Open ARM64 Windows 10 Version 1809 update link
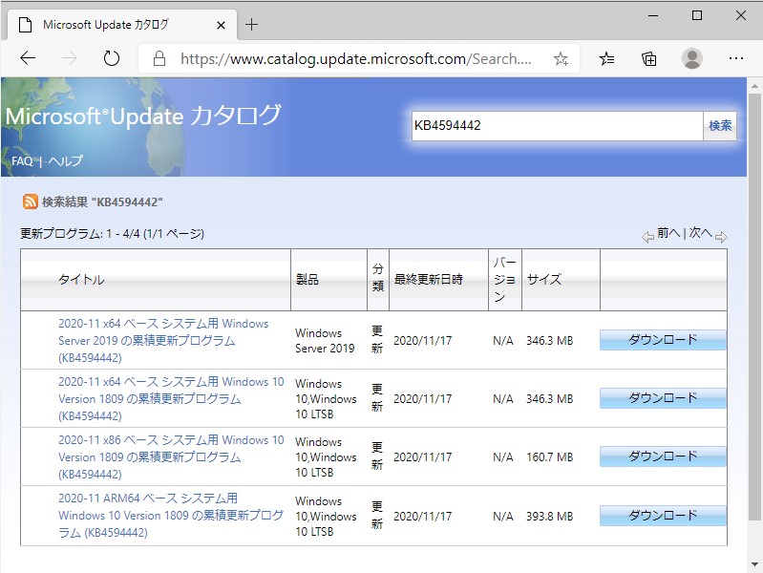This screenshot has width=763, height=573. click(171, 516)
